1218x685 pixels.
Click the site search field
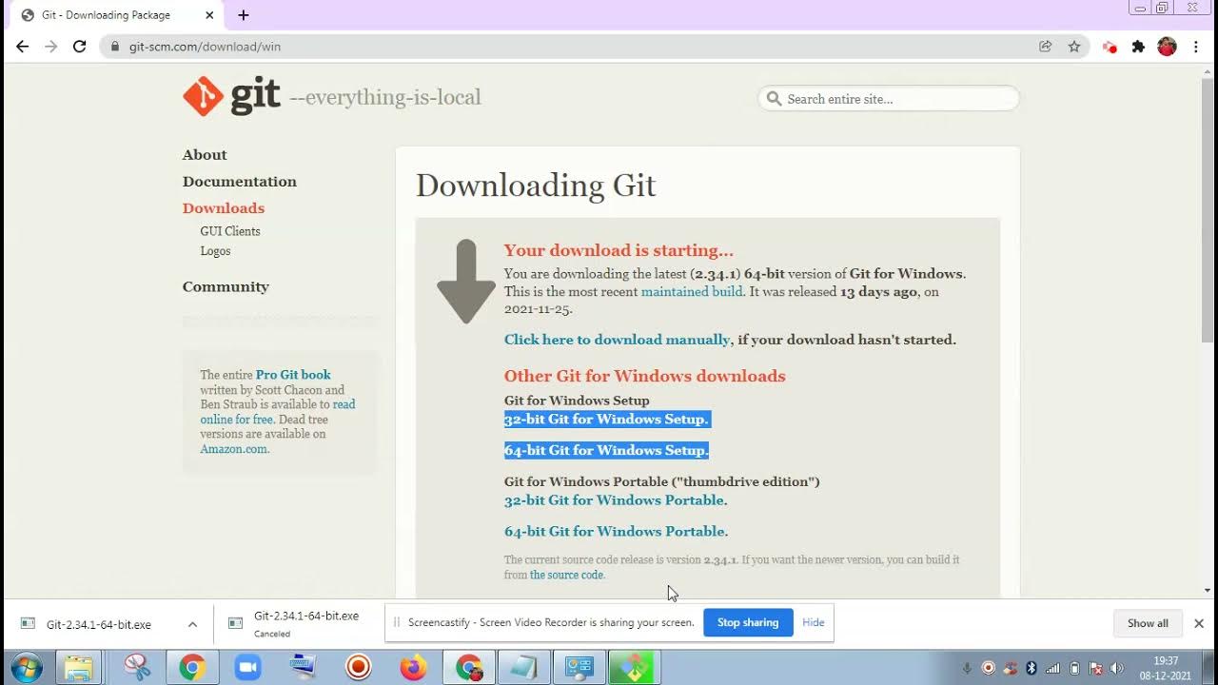tap(890, 98)
